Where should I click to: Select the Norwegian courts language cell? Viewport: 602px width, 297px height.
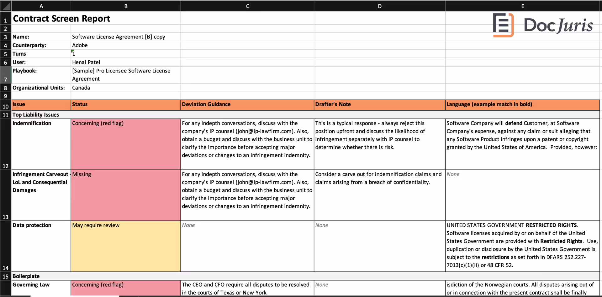[522, 288]
